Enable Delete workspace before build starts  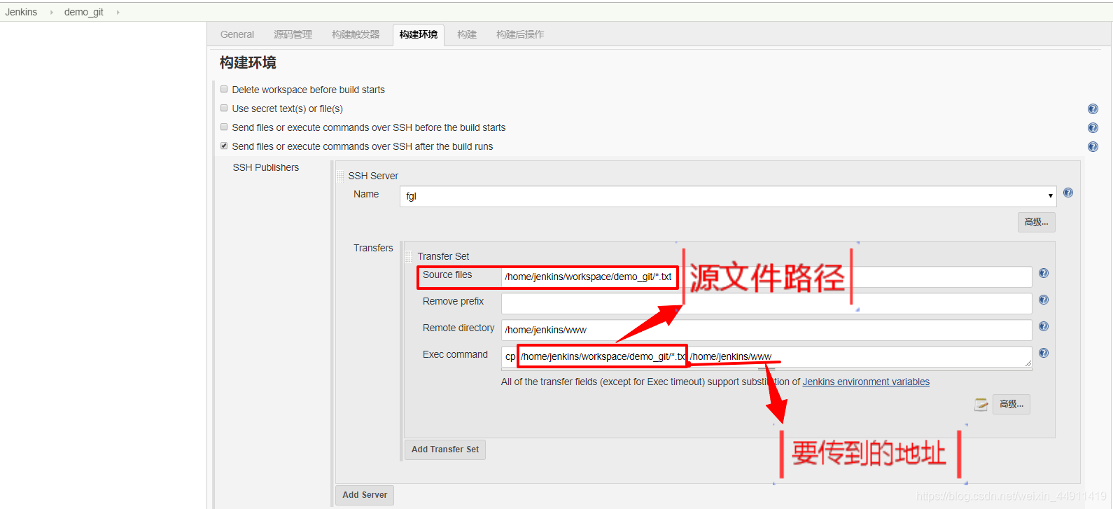click(224, 89)
